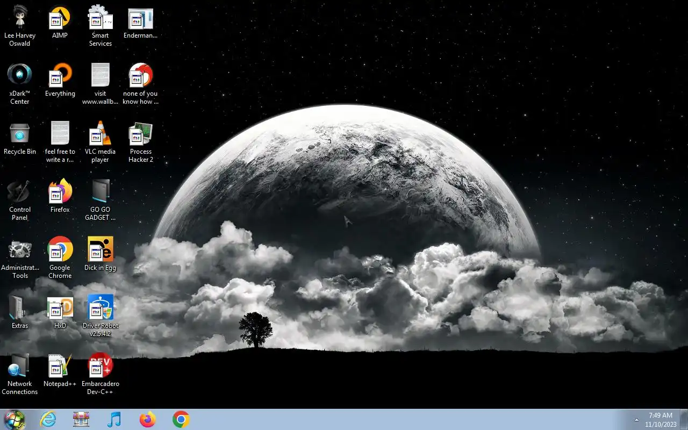Click the Smart Services desktop shortcut
Screen dimensions: 688x430
click(x=100, y=26)
